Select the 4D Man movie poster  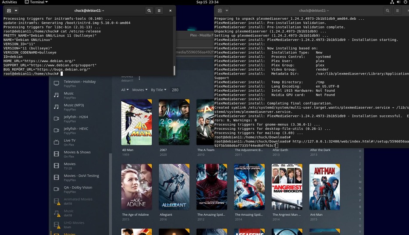[x=136, y=122]
